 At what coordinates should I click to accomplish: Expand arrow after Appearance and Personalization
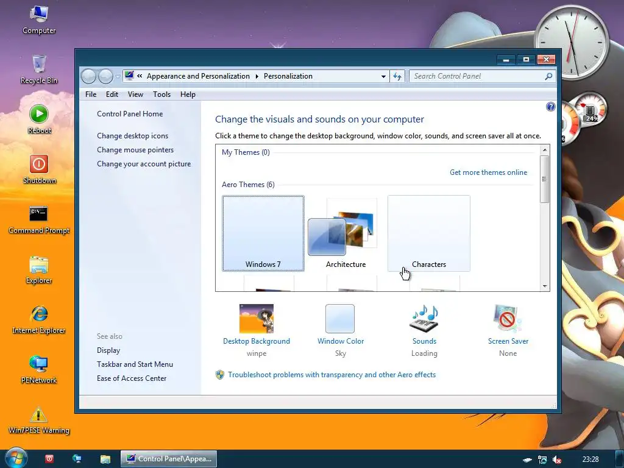click(257, 76)
